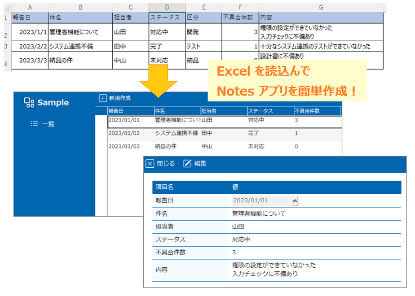Select Excel column B header

(80, 7)
